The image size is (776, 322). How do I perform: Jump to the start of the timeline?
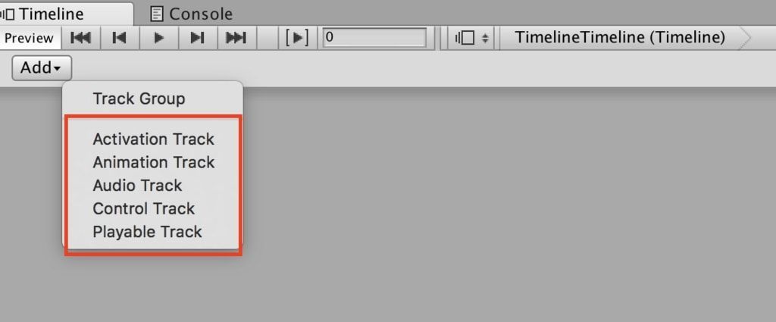click(80, 38)
